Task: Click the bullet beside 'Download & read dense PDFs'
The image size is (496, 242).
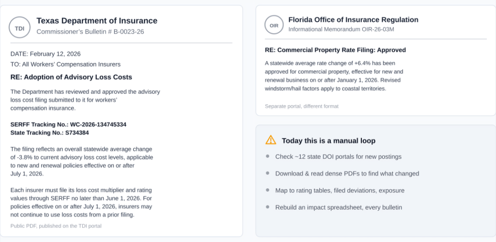Action: pyautogui.click(x=267, y=173)
